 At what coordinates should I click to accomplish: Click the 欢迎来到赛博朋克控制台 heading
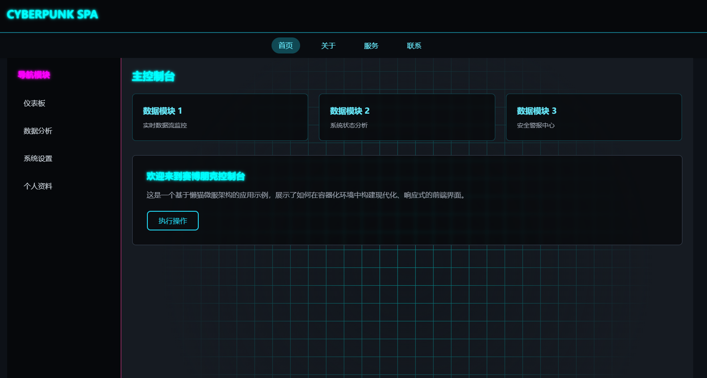tap(196, 176)
